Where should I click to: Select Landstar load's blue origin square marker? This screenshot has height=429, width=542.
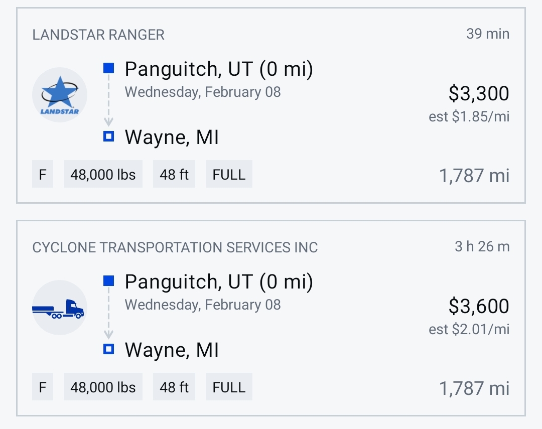pos(108,68)
